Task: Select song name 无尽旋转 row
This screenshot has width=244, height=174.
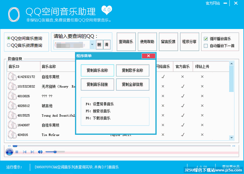Action: (58, 86)
